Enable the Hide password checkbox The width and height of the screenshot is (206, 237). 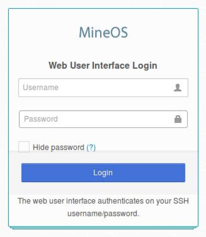[x=24, y=147]
